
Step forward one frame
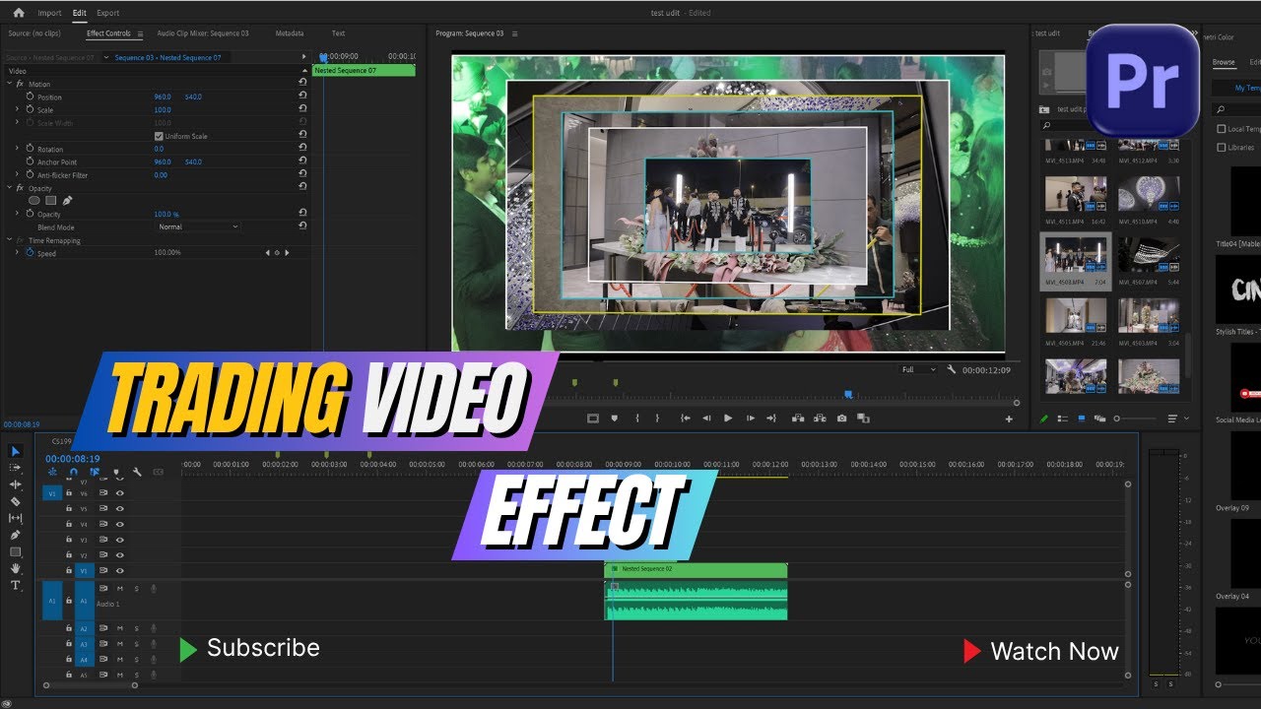point(750,419)
